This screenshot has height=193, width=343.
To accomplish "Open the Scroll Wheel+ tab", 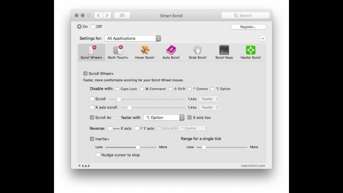I will [x=91, y=52].
